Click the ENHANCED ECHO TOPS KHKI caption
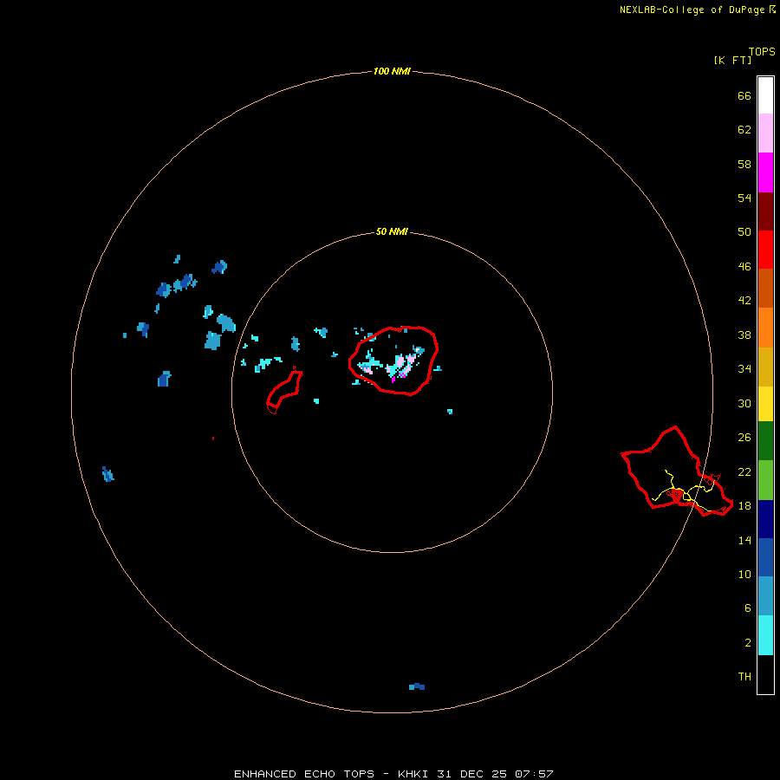This screenshot has height=780, width=780. pyautogui.click(x=393, y=774)
